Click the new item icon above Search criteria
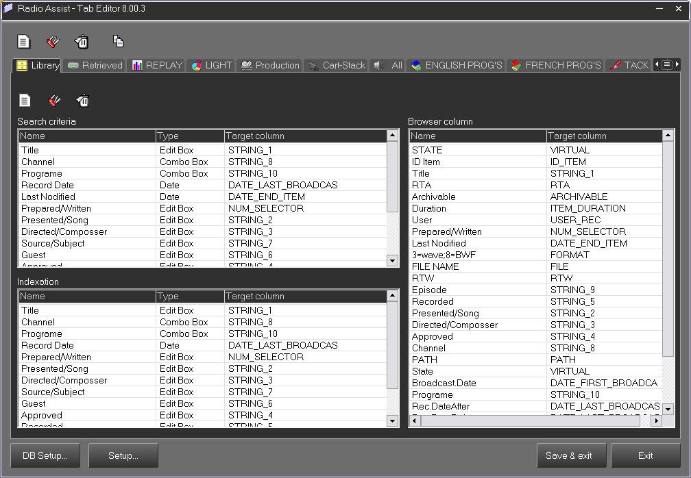Viewport: 691px width, 478px height. [x=25, y=101]
